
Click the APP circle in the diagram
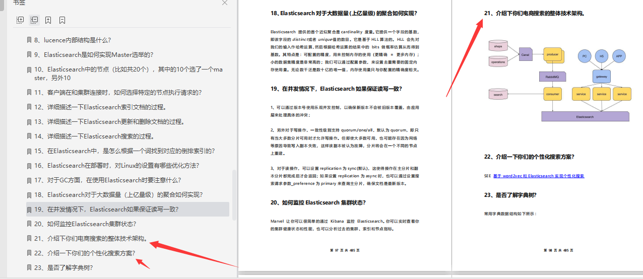620,56
